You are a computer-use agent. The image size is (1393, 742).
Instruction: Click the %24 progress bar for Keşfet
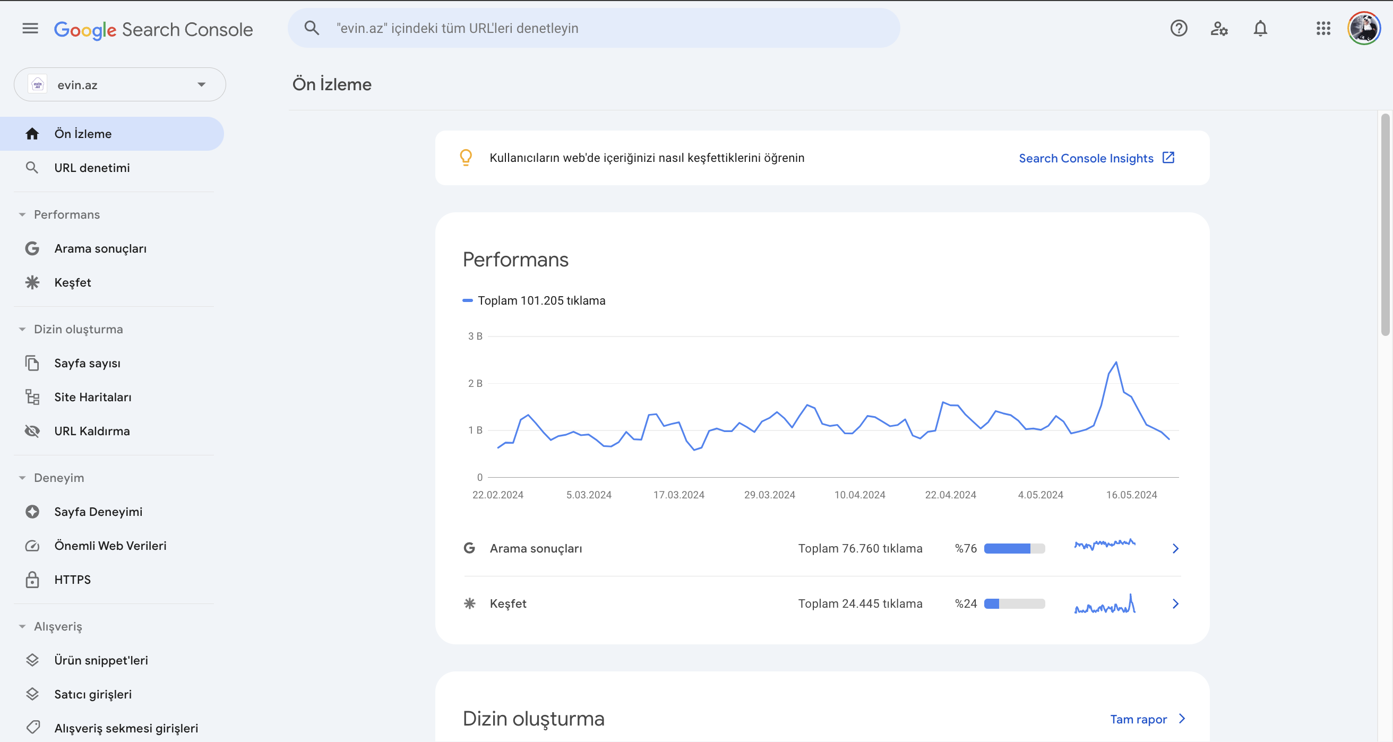click(1014, 603)
